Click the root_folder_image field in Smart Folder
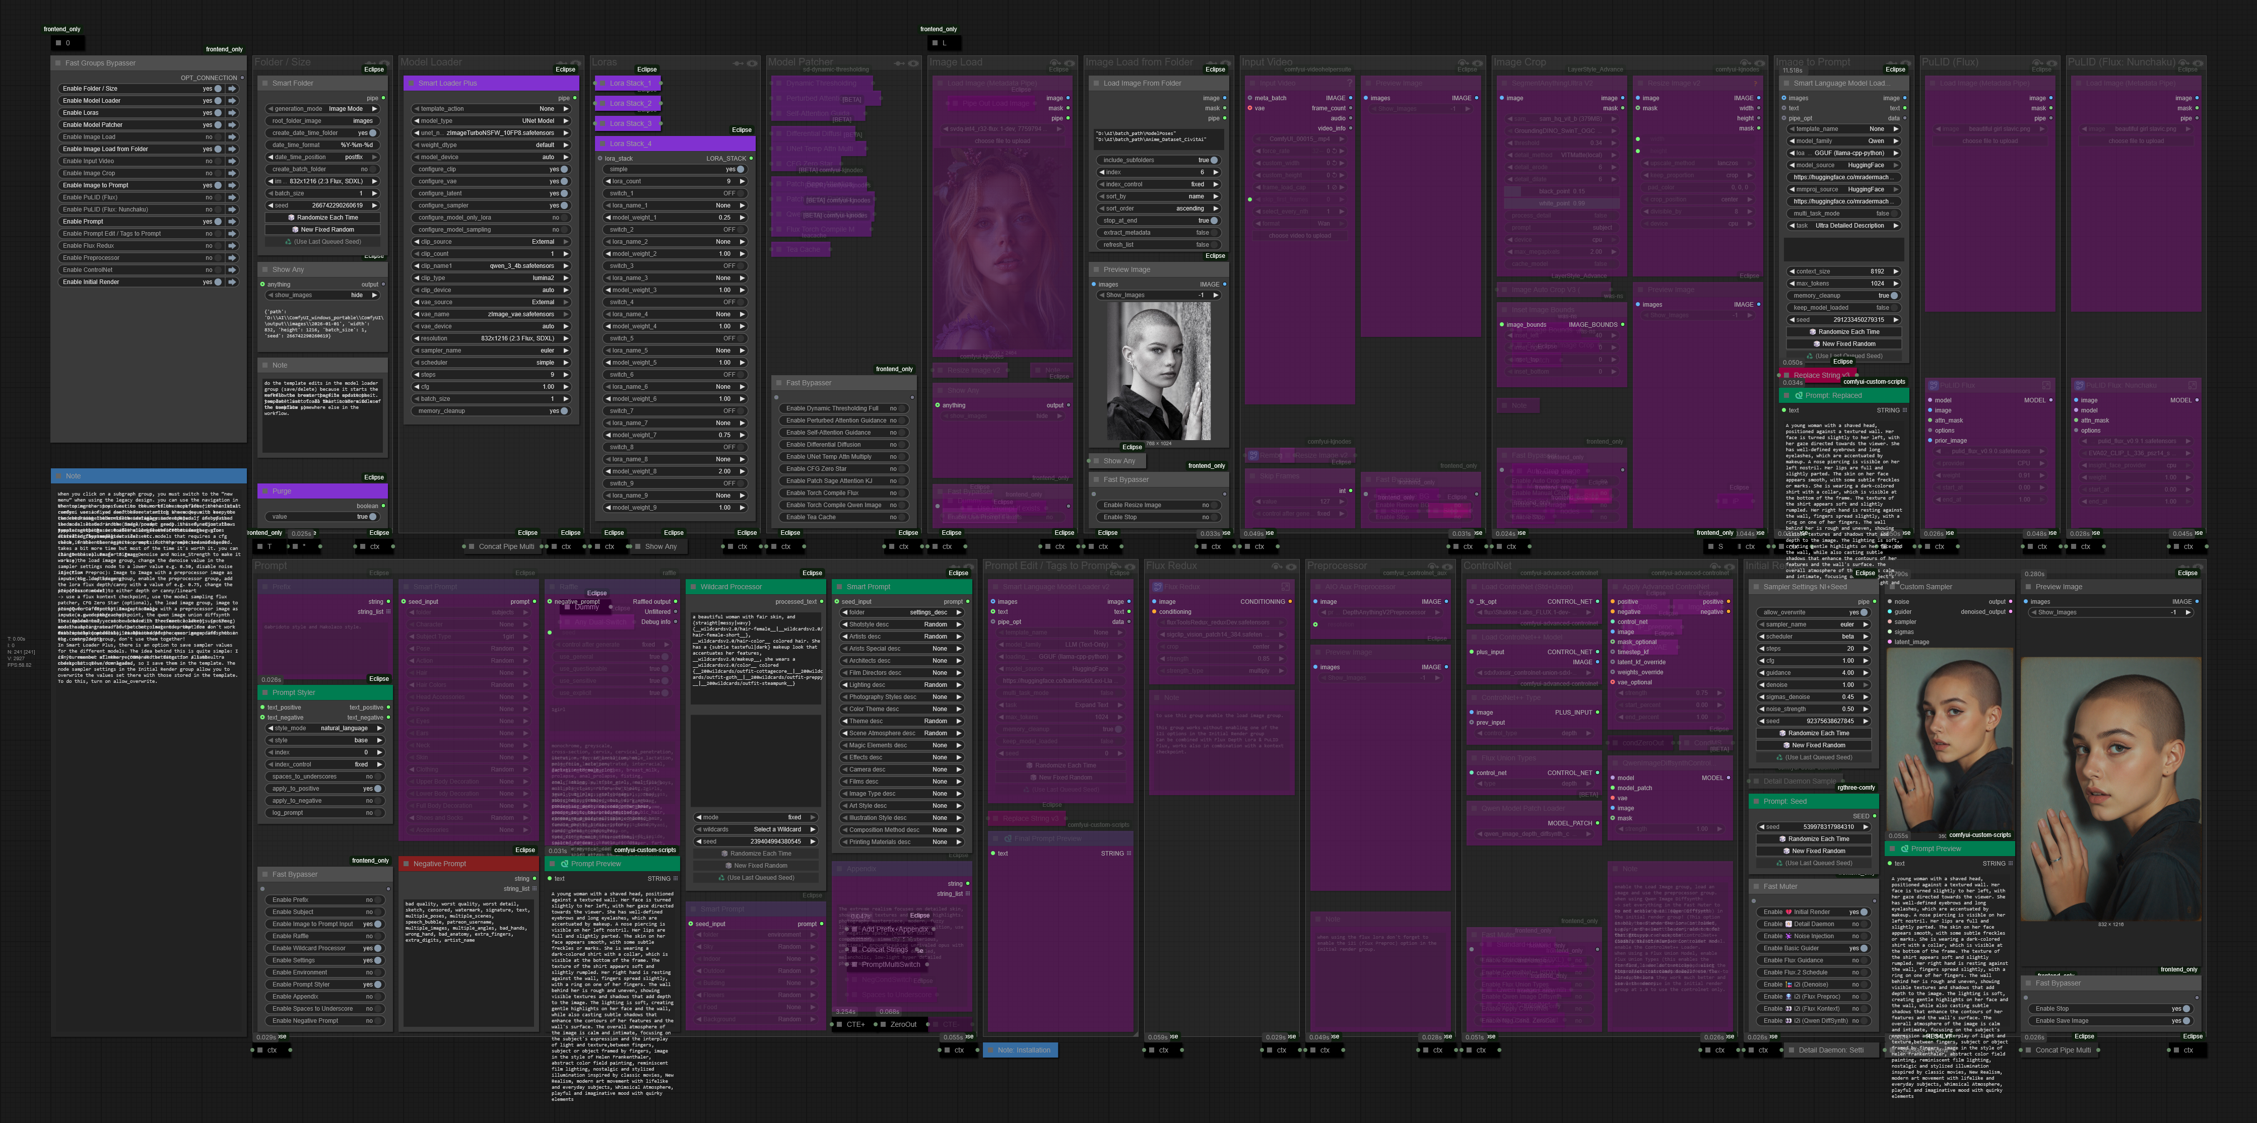Image resolution: width=2257 pixels, height=1123 pixels. [323, 121]
